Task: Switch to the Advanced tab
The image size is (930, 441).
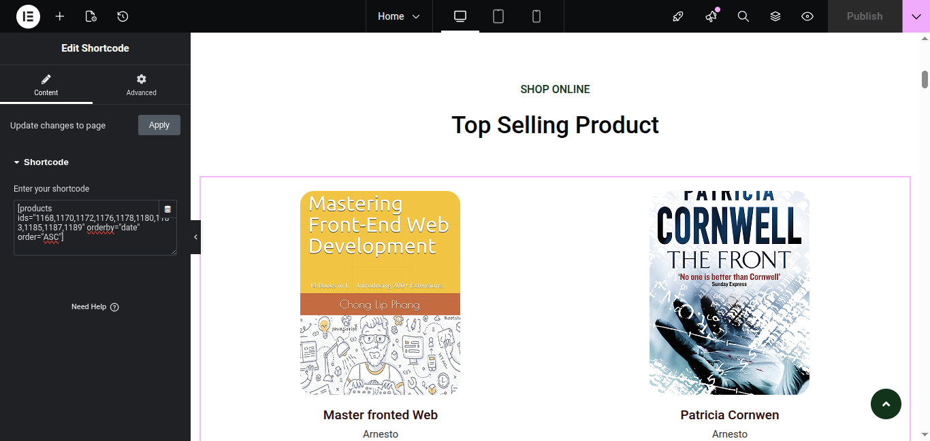Action: click(x=142, y=85)
